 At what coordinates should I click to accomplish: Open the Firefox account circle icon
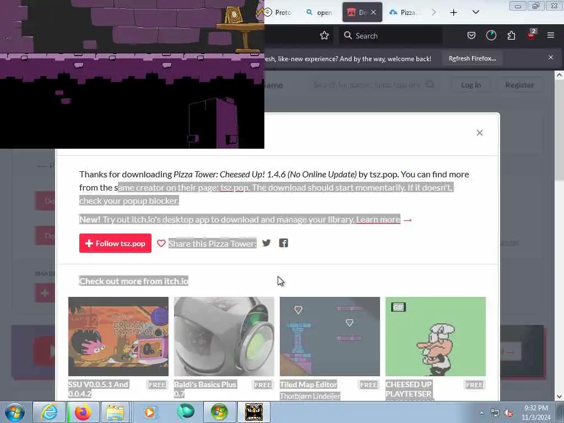[x=491, y=35]
